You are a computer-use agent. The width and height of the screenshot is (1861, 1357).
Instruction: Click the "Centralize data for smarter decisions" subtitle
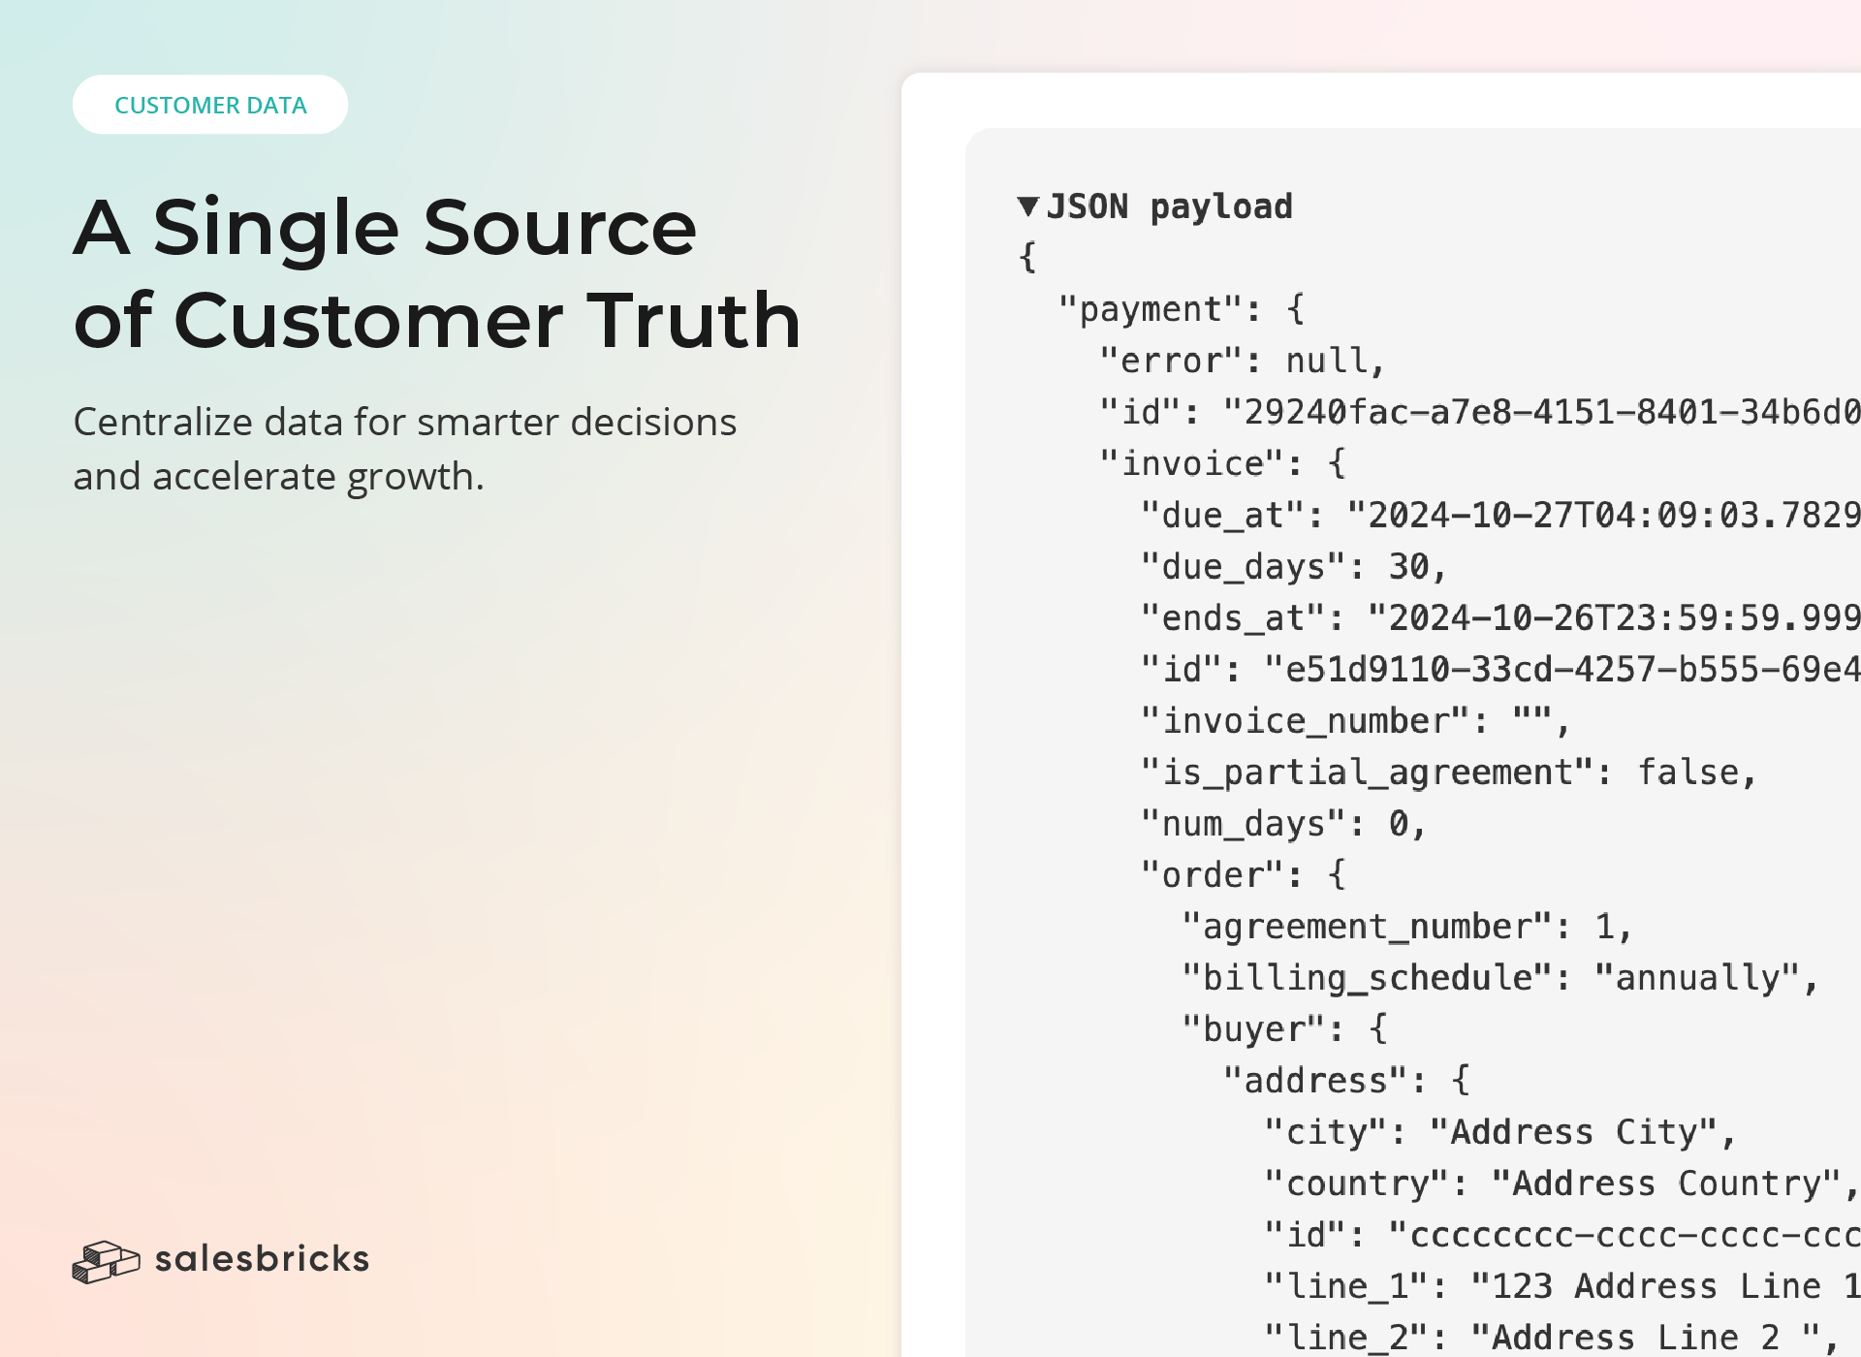pyautogui.click(x=404, y=423)
